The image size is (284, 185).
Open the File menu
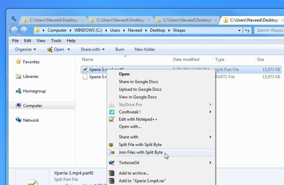coord(15,41)
